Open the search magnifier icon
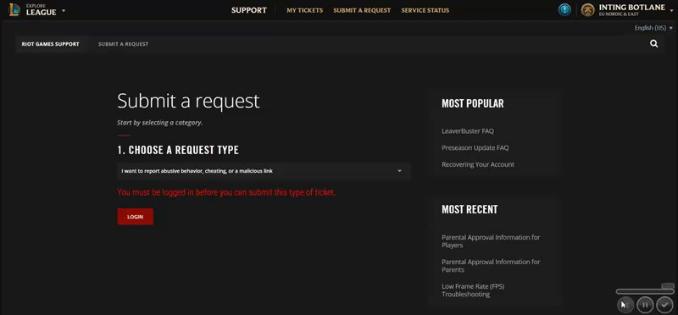The height and width of the screenshot is (315, 678). tap(653, 44)
